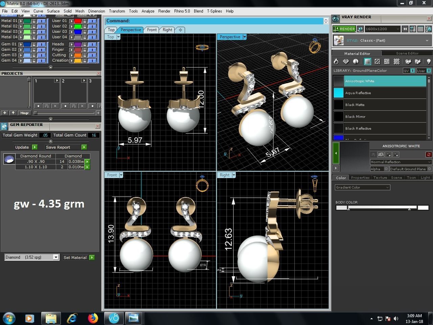Open the Style Classic - (Fast) dropdown
The width and height of the screenshot is (433, 325).
[382, 40]
